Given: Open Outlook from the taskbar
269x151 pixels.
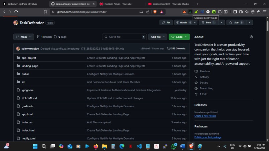Looking at the screenshot, I should [x=70, y=146].
